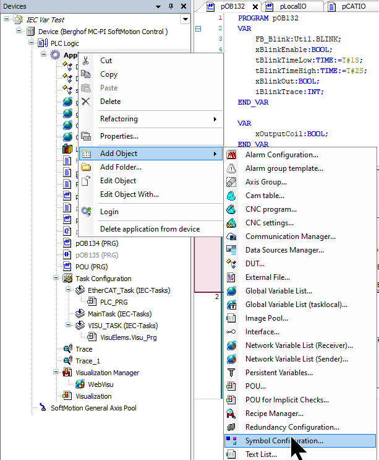Screen dimensions: 379x460
Task: Click the CNC settings icon
Action: pos(231,223)
